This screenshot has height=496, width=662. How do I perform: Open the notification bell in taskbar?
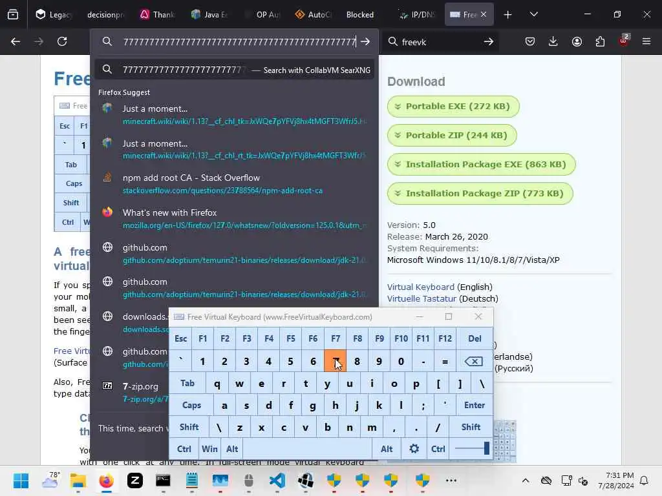(645, 480)
